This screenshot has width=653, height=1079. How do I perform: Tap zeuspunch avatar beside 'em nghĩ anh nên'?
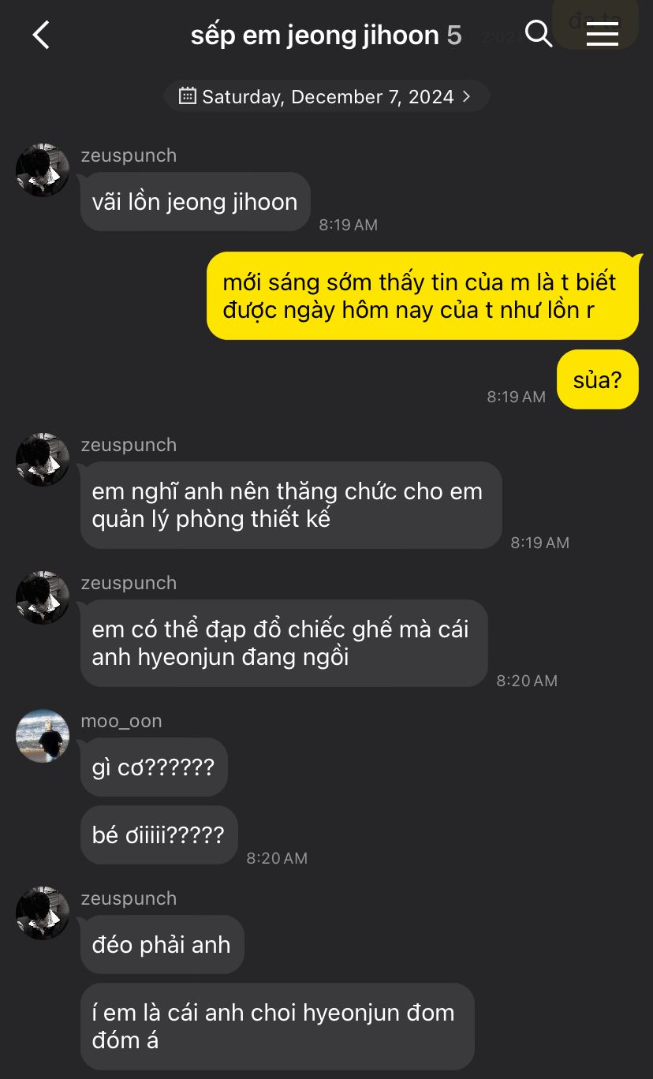(43, 459)
